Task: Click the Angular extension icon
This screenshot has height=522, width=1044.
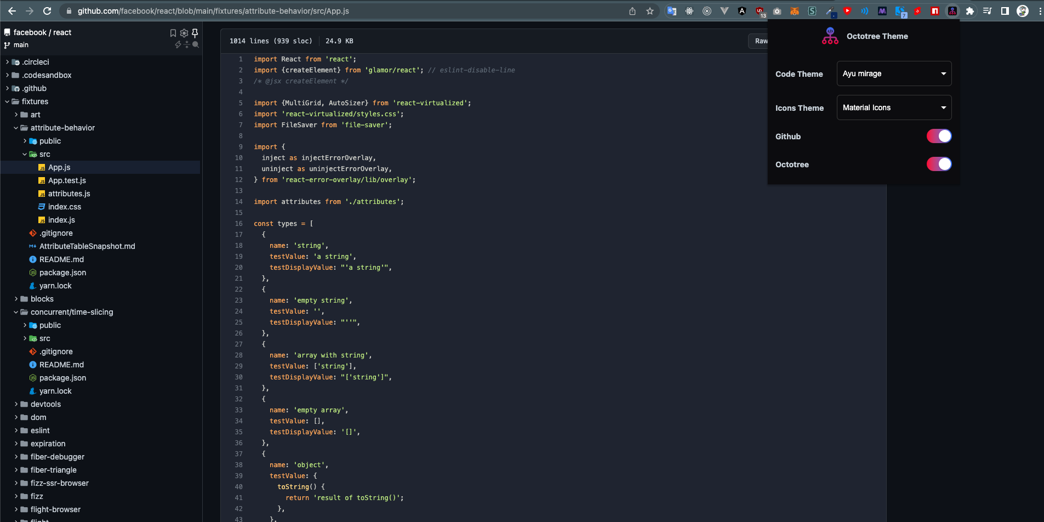Action: pos(742,11)
